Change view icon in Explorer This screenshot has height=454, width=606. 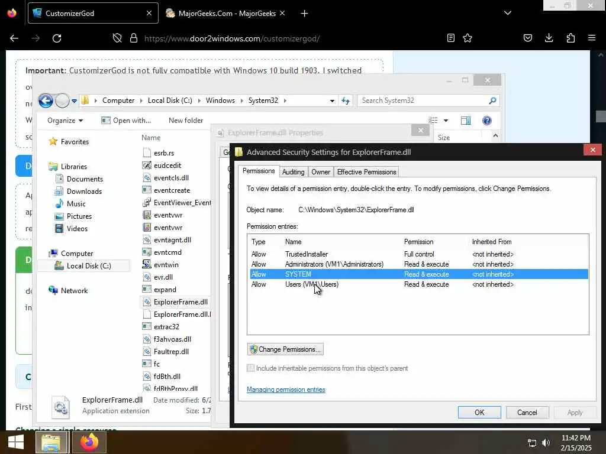(x=433, y=121)
